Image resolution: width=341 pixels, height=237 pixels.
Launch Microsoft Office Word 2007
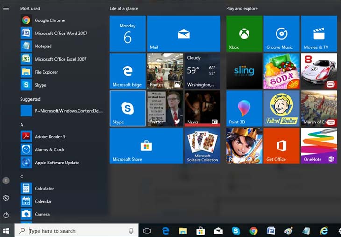pos(63,33)
